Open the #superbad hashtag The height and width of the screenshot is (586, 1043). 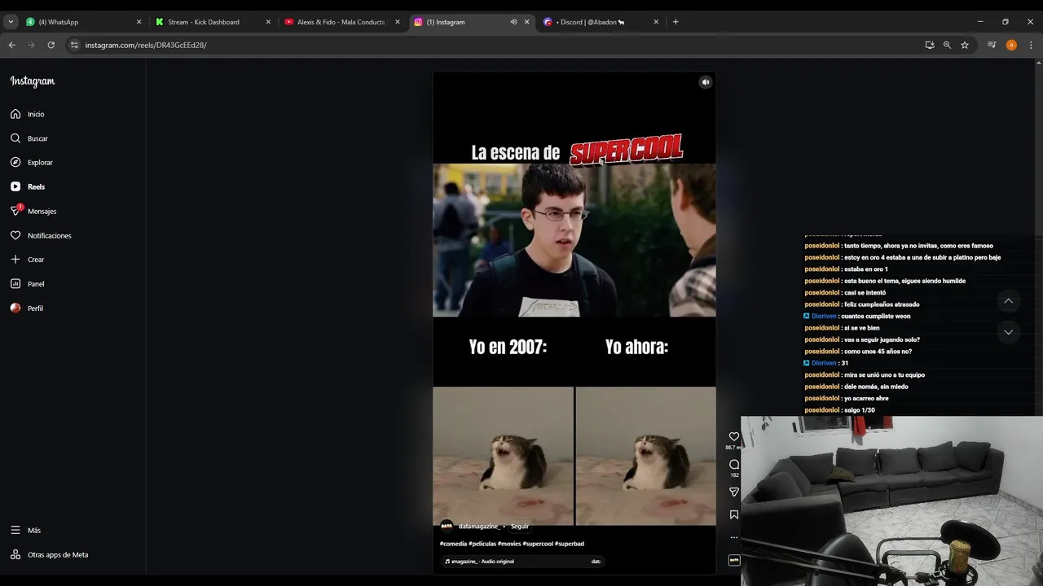tap(570, 544)
